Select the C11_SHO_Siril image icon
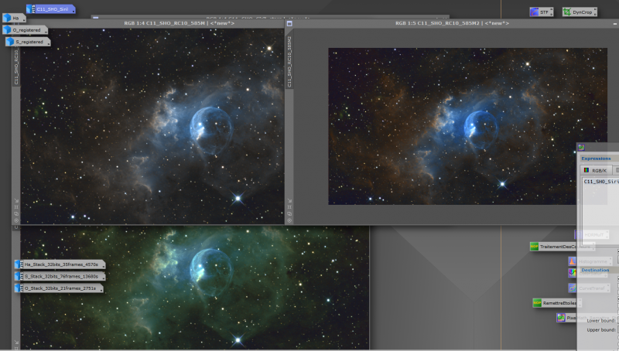 click(x=50, y=9)
